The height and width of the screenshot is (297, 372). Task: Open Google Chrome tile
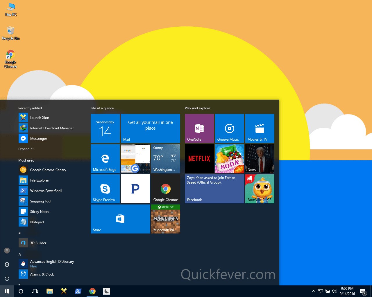coord(166,189)
